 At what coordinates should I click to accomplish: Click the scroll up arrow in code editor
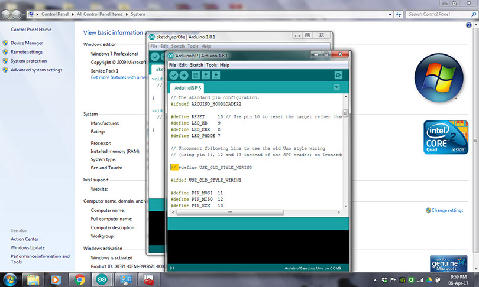pyautogui.click(x=345, y=97)
